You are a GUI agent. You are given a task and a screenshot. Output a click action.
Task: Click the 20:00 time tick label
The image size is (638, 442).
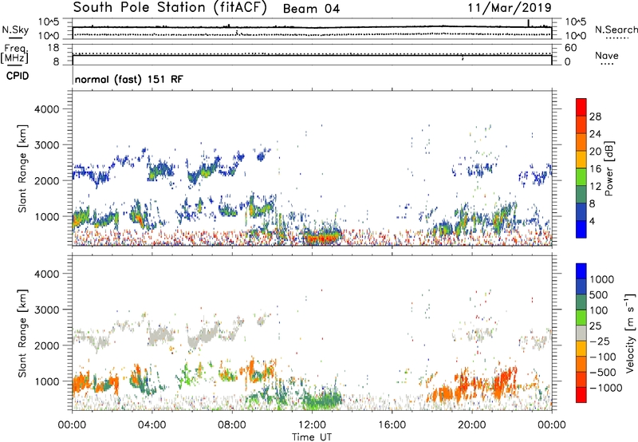(x=471, y=425)
